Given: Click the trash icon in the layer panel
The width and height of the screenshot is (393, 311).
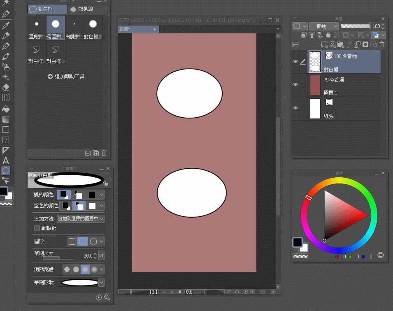Looking at the screenshot, I should 382,44.
